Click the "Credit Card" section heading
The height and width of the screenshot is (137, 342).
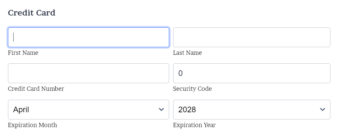tap(32, 13)
